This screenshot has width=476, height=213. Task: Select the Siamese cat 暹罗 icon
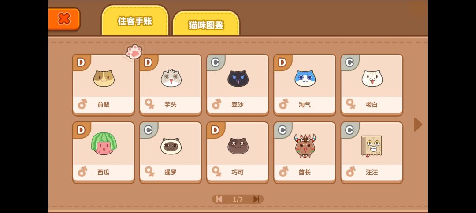[171, 147]
